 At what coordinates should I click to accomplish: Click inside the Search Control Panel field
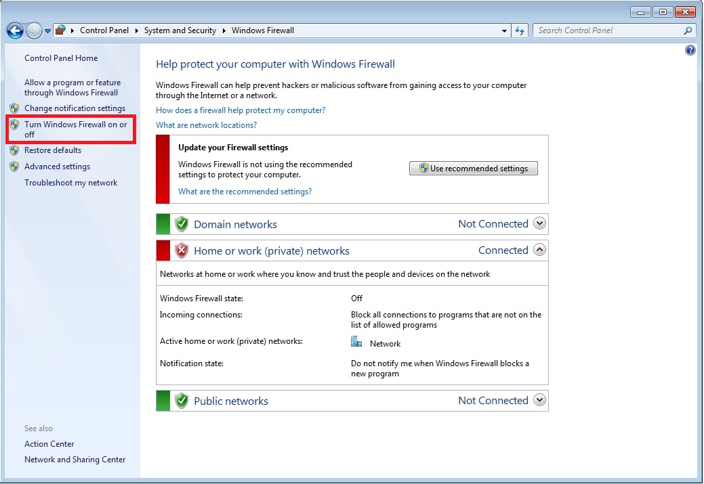pyautogui.click(x=606, y=30)
